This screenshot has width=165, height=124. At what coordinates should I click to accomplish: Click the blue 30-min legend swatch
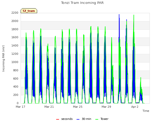click(x=78, y=119)
